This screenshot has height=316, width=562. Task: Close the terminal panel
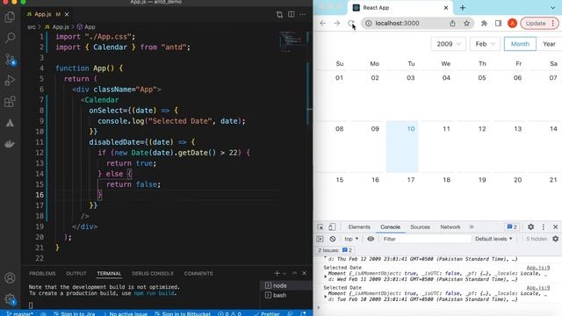click(x=305, y=273)
